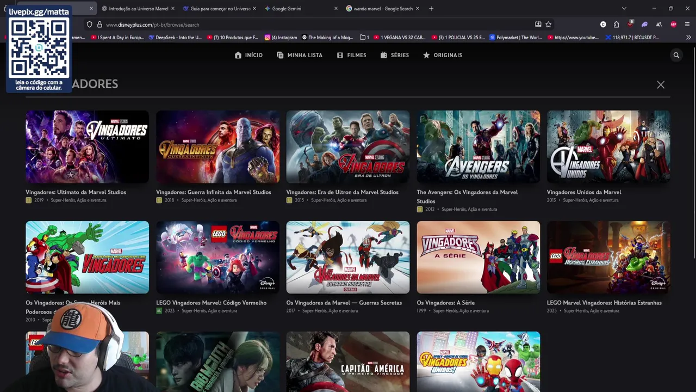The image size is (696, 392).
Task: Open the bookmark folder named 1
Action: (365, 38)
